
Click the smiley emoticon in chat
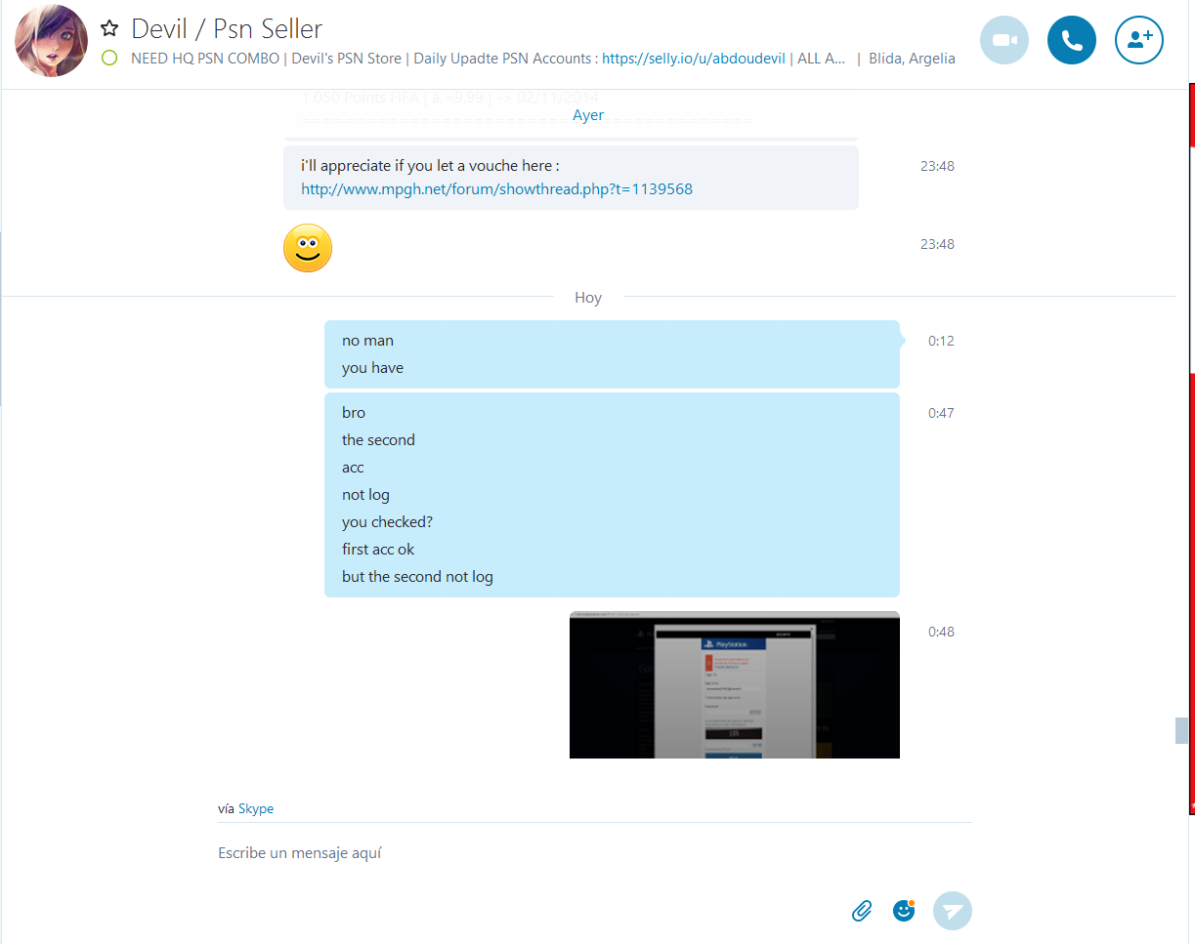click(x=308, y=248)
